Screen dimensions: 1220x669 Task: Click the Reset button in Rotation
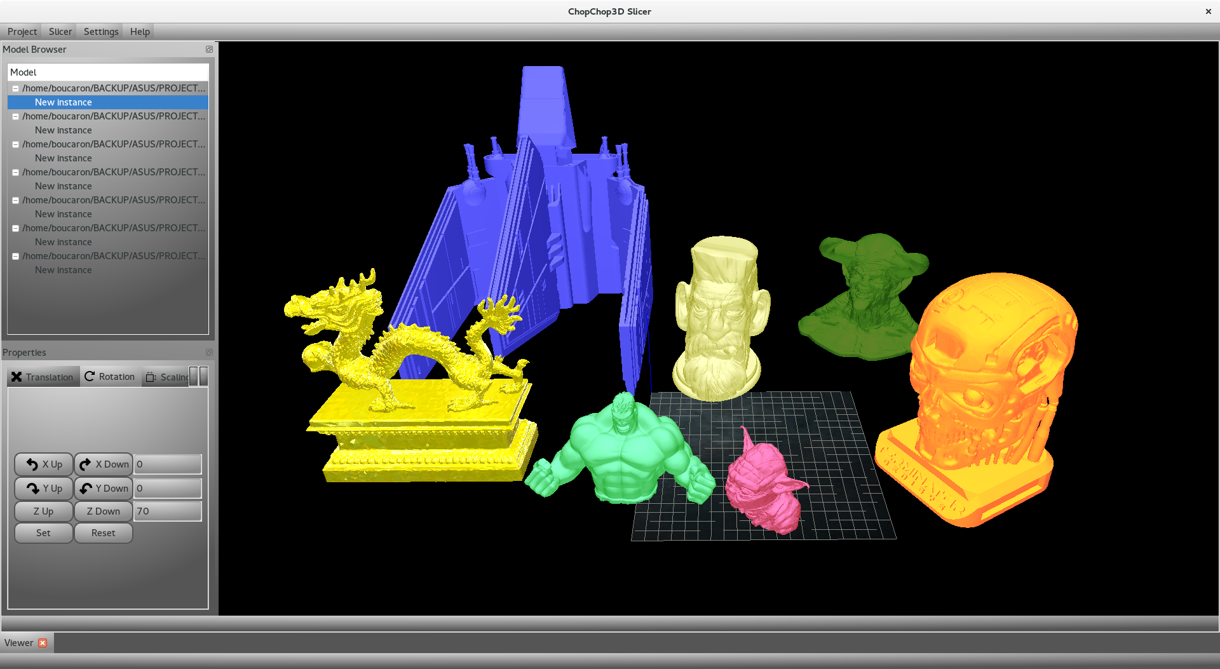[104, 533]
